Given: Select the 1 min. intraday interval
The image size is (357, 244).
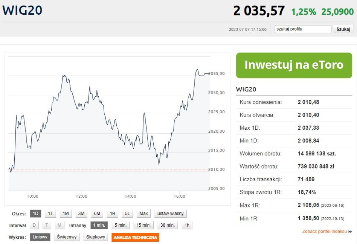Looking at the screenshot, I should tap(99, 225).
